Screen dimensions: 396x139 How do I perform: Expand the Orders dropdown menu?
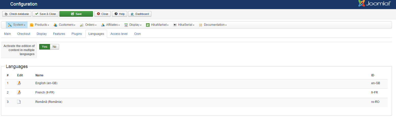[88, 25]
